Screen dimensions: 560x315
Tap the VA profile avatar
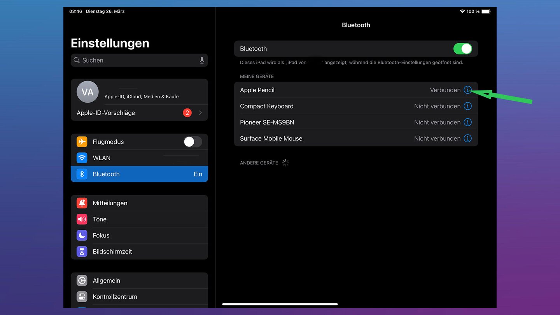pos(87,92)
